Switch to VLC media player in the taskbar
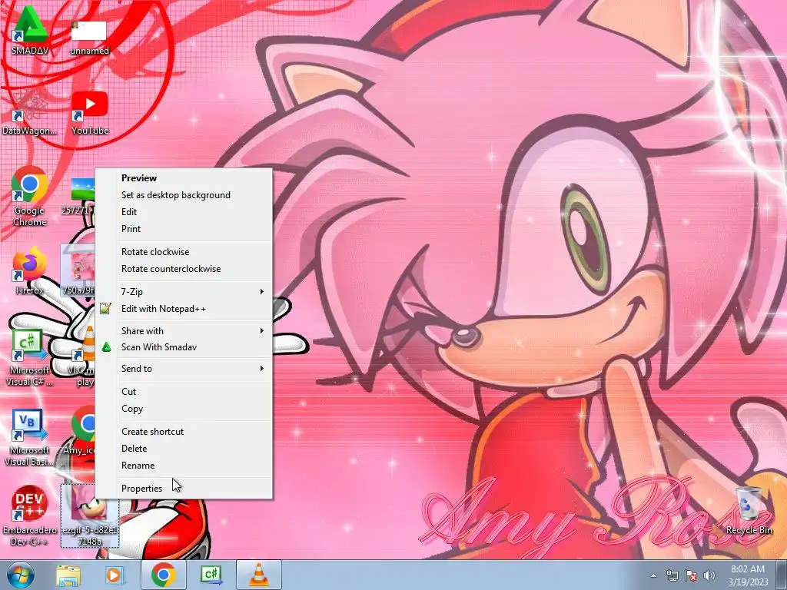Image resolution: width=787 pixels, height=590 pixels. tap(258, 575)
